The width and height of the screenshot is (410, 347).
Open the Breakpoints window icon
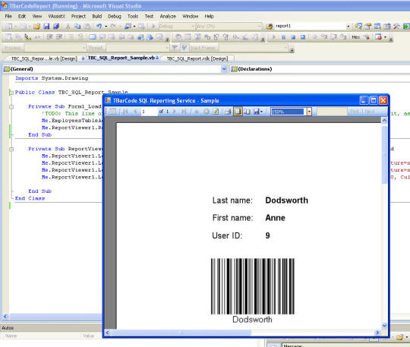coord(378,37)
